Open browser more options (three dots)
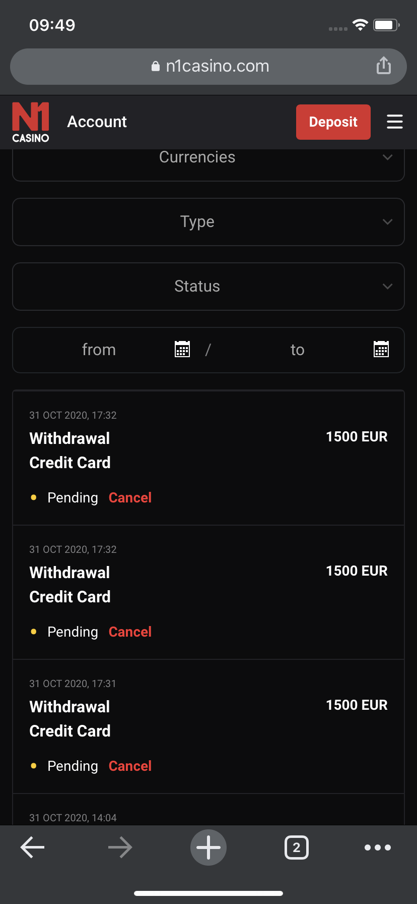This screenshot has width=417, height=904. (x=378, y=847)
